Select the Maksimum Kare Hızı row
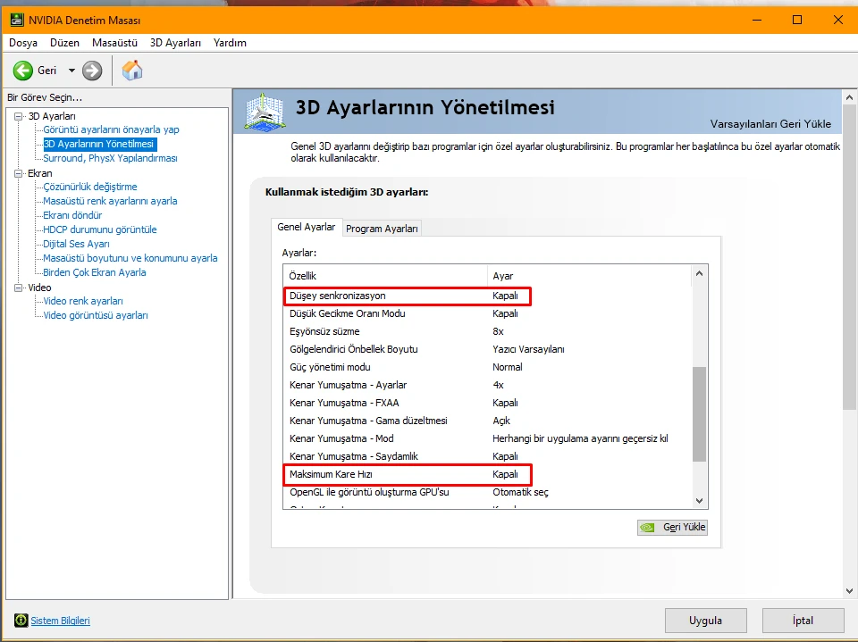Image resolution: width=858 pixels, height=642 pixels. (x=488, y=474)
